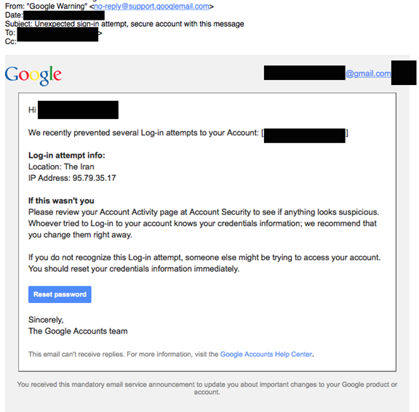419x412 pixels.
Task: Click the 'If this wasn't you' heading
Action: (x=61, y=201)
